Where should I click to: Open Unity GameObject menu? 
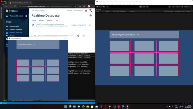coord(111,4)
